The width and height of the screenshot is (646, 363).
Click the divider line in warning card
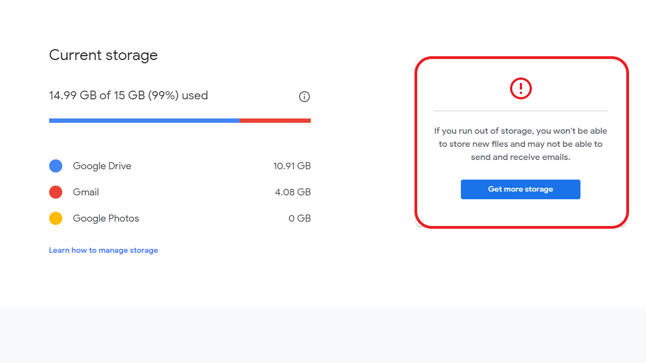521,110
